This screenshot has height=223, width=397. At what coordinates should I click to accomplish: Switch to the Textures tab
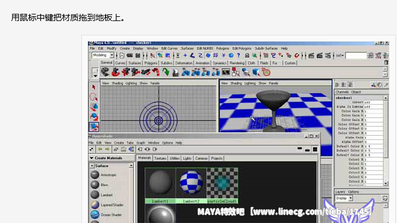pos(160,158)
